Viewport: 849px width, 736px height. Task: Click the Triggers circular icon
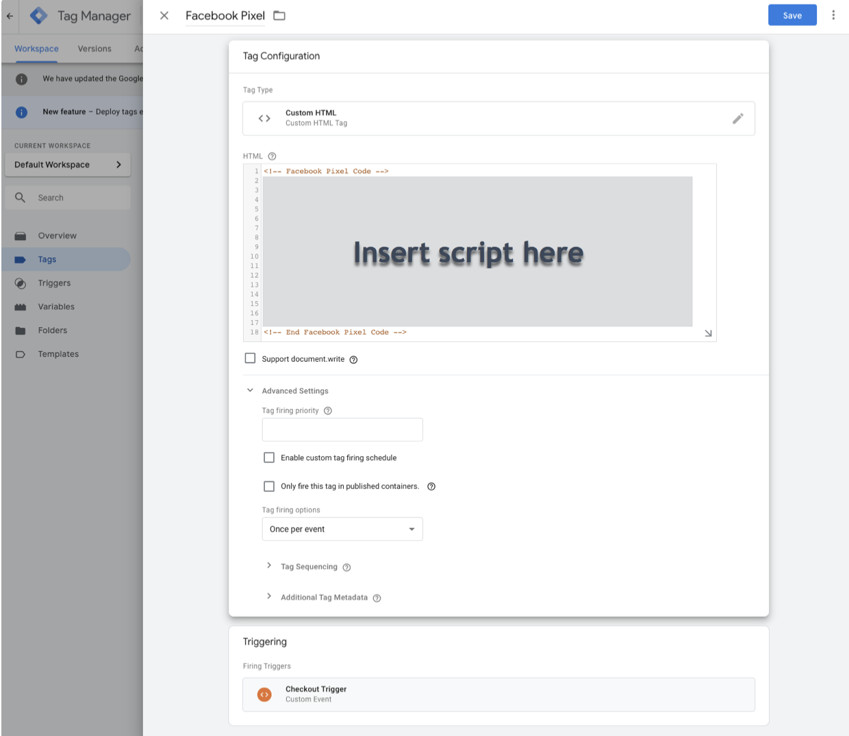click(x=21, y=283)
